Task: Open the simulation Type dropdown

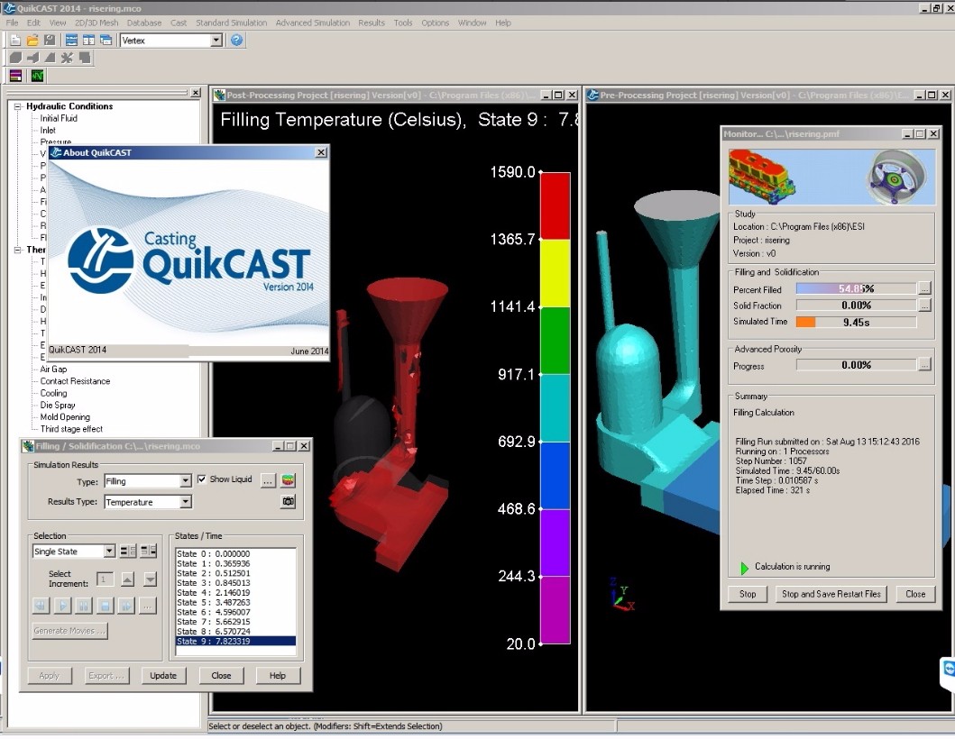Action: [185, 481]
